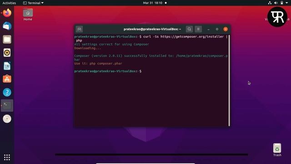Open the network status icon
The height and width of the screenshot is (164, 291).
pos(270,3)
